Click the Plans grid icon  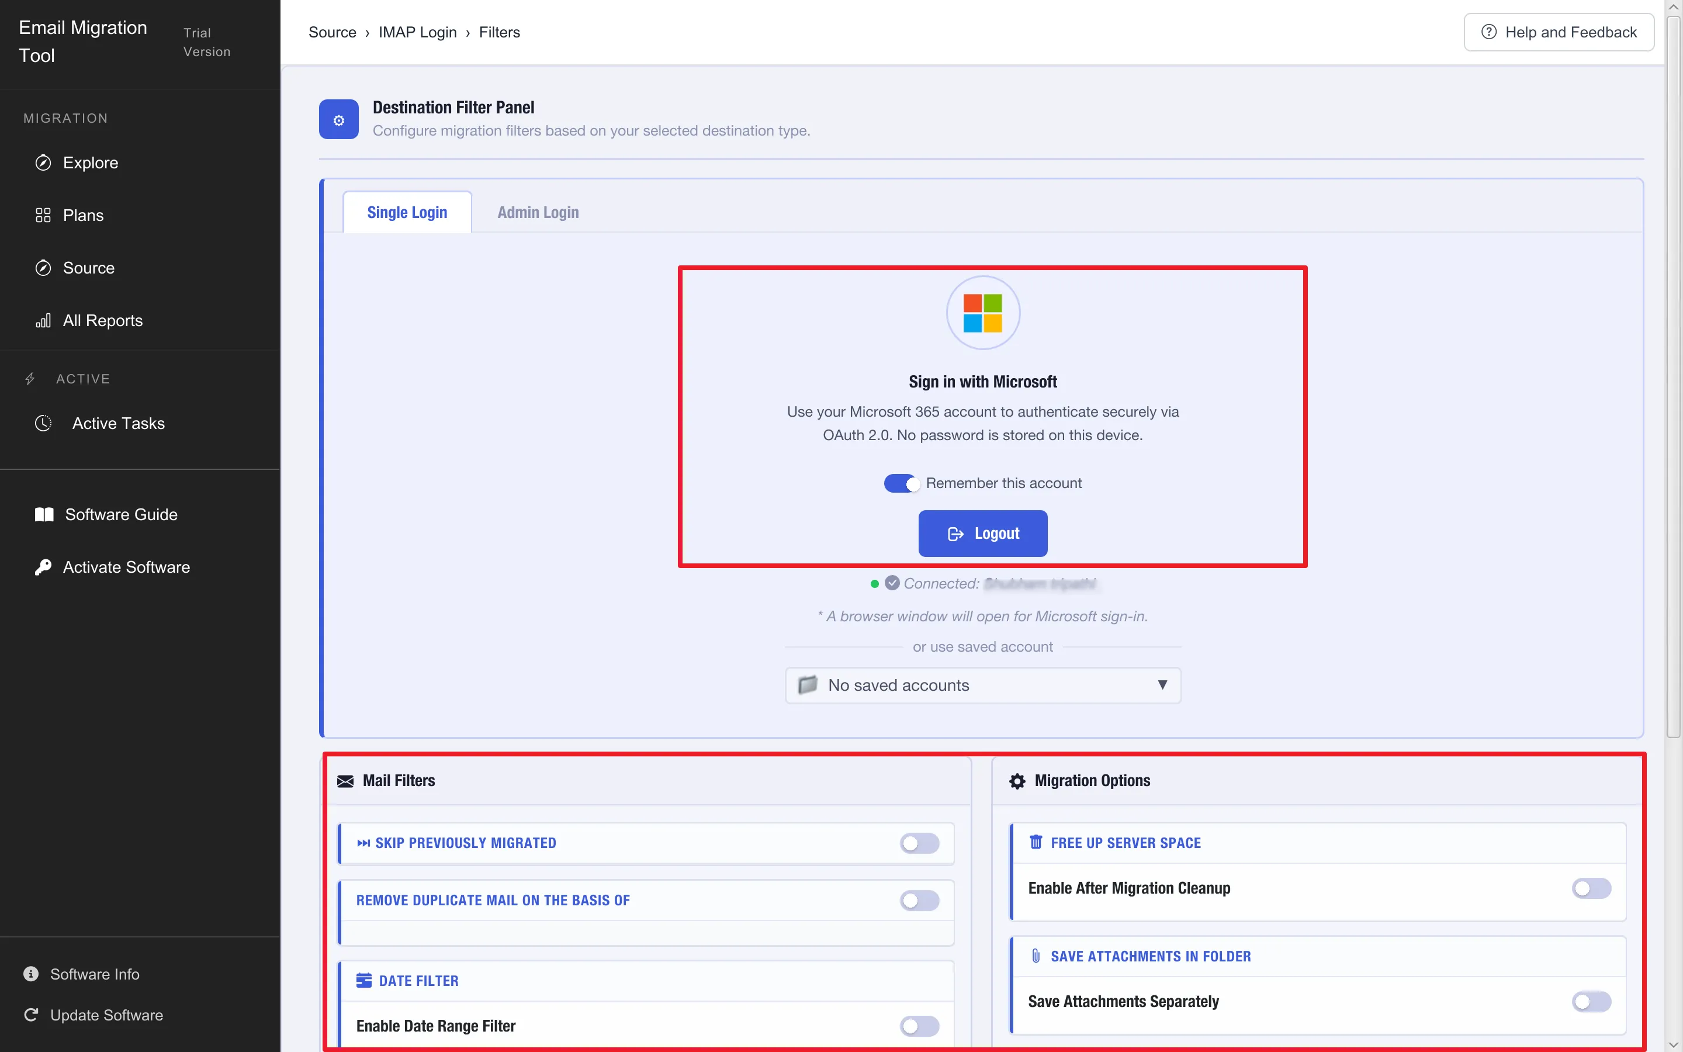43,215
